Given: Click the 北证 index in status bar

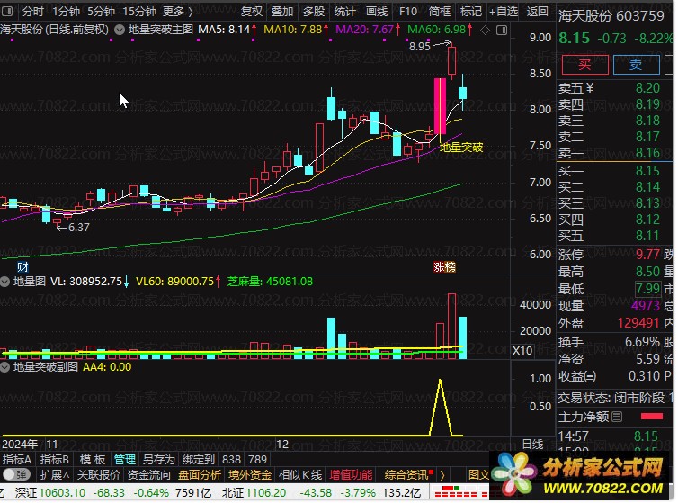Looking at the screenshot, I should 233,492.
